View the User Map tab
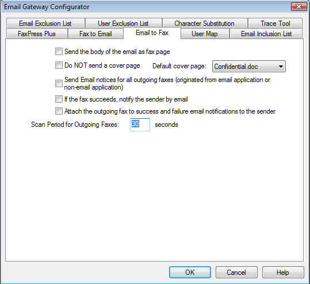Viewport: 310px width, 284px height. click(x=205, y=33)
